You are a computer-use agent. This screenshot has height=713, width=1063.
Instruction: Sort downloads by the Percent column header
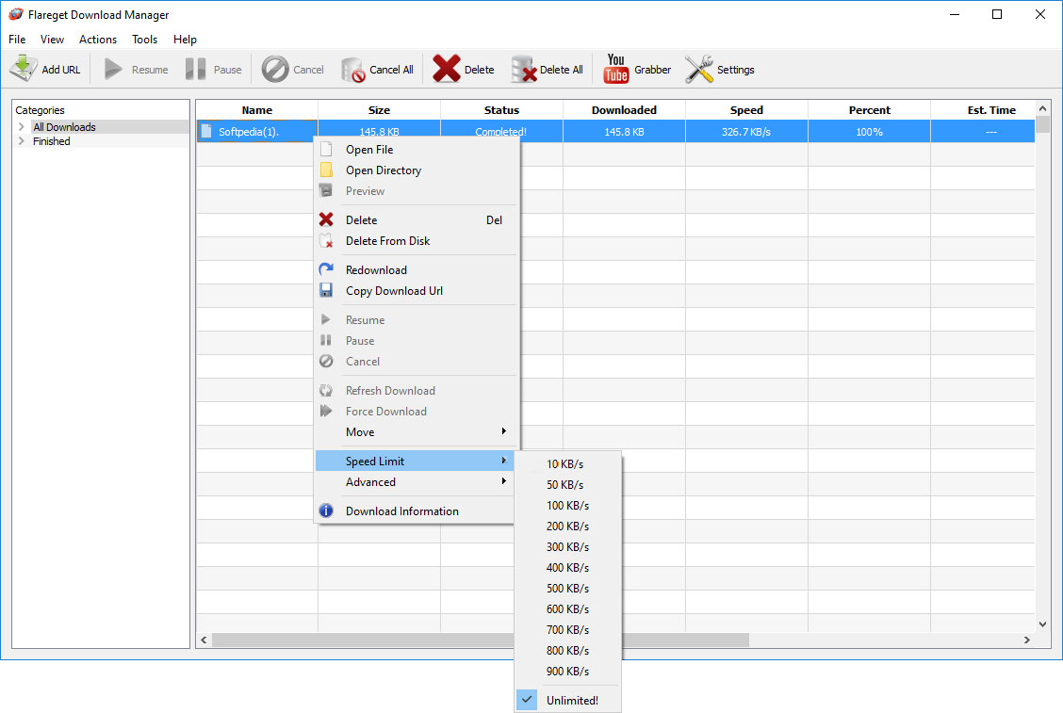[x=869, y=110]
